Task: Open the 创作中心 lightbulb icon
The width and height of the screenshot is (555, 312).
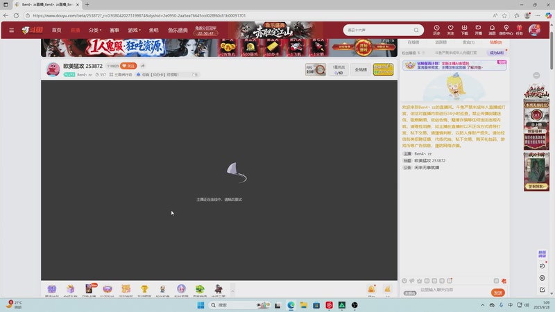Action: coord(506,30)
